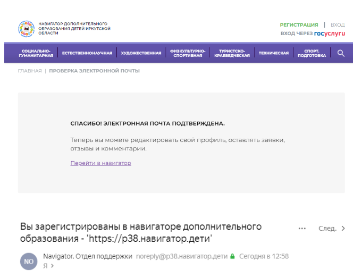Follow the Перейти в навигатор link

[100, 163]
